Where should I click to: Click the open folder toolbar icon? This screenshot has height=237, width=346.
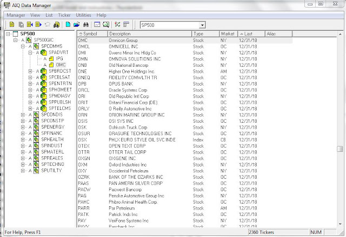coord(77,24)
